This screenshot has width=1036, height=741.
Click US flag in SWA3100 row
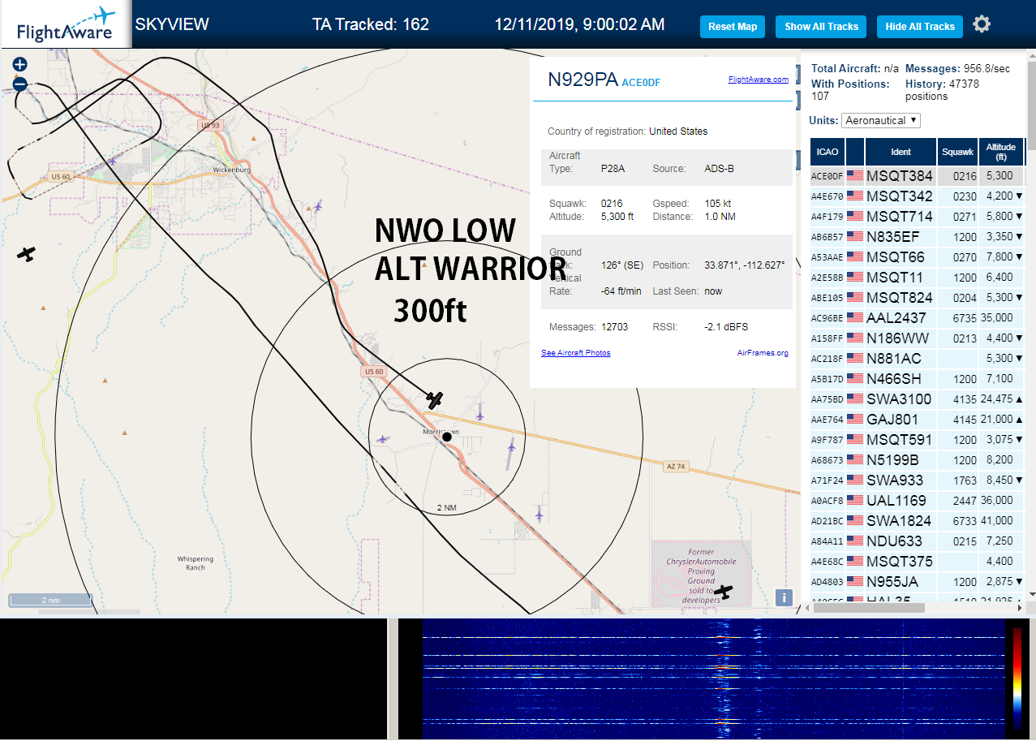coord(855,399)
